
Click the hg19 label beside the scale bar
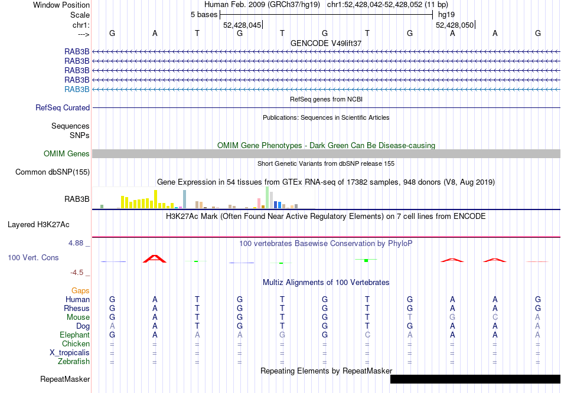[446, 15]
